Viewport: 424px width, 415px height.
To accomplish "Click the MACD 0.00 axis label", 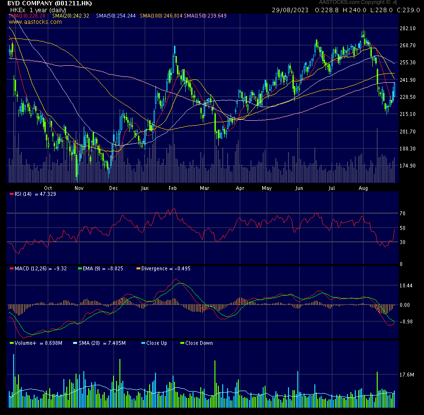I will [405, 305].
